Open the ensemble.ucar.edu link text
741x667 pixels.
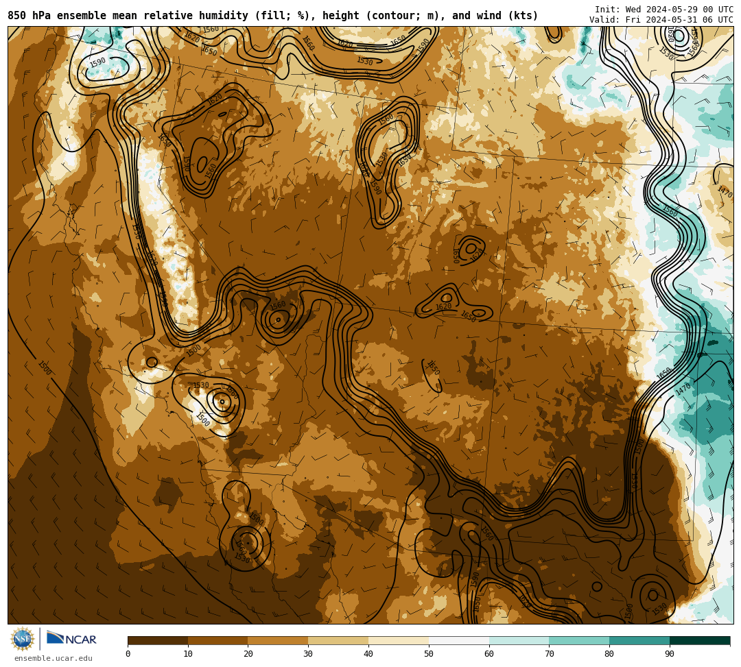[x=54, y=658]
